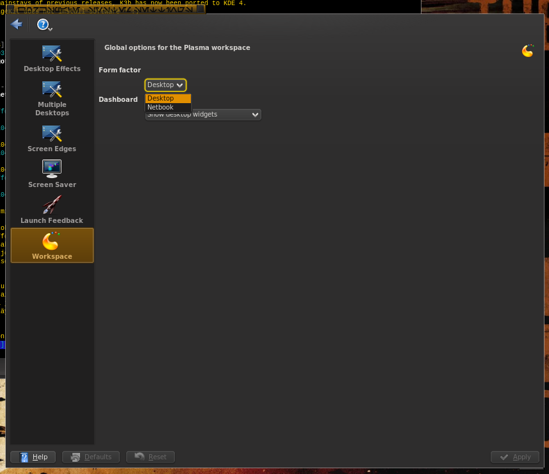Open Screen Saver settings
The width and height of the screenshot is (549, 474).
coord(52,174)
